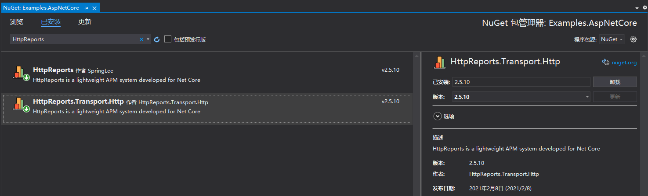Click the package list scrollbar up arrow
Image resolution: width=648 pixels, height=196 pixels.
tap(416, 56)
